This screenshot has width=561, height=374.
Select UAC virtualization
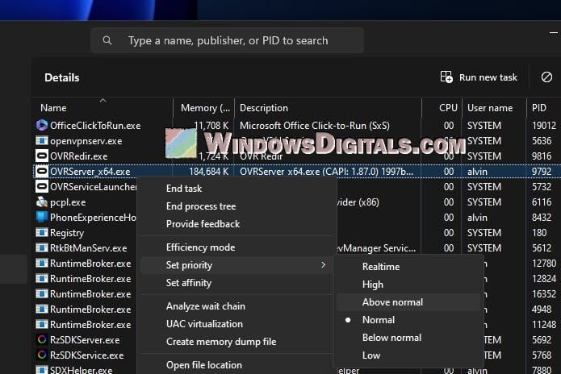click(x=204, y=324)
